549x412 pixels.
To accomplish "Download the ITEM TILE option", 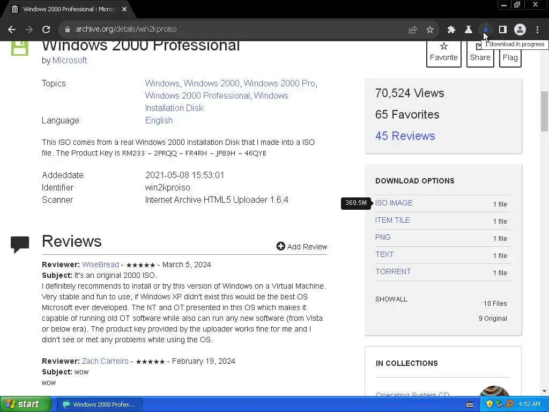I will pyautogui.click(x=392, y=220).
